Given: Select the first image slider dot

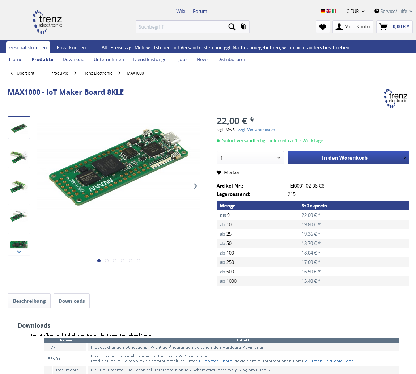Looking at the screenshot, I should [99, 261].
